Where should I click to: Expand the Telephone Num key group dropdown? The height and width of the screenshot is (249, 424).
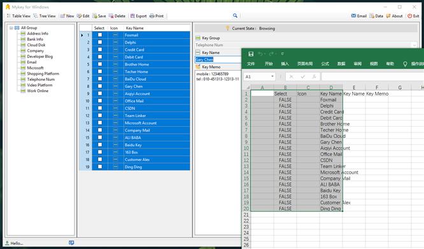[x=414, y=45]
